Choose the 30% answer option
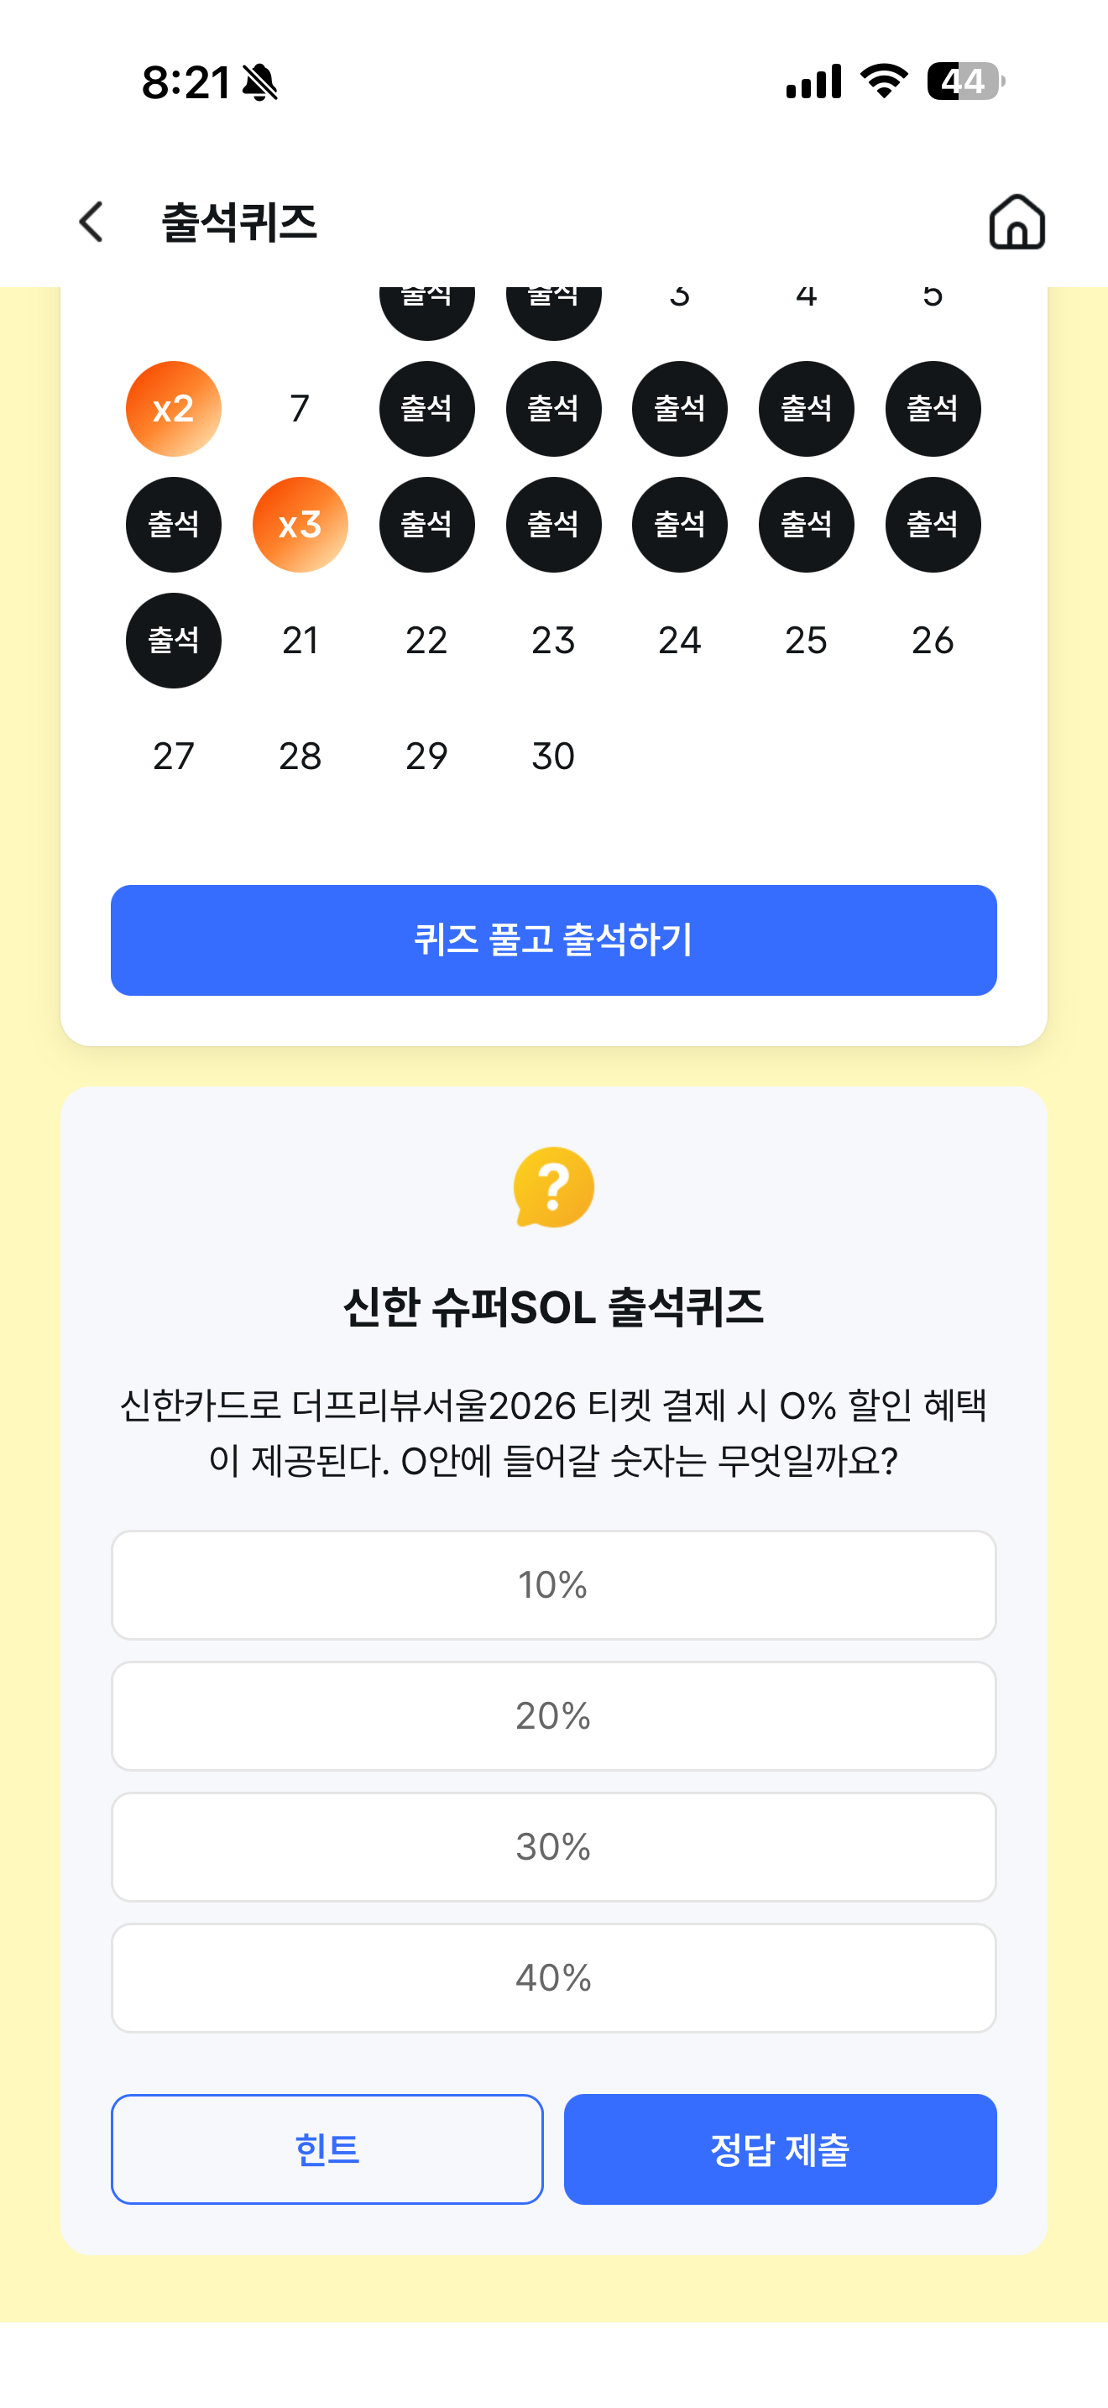Image resolution: width=1108 pixels, height=2408 pixels. tap(554, 1846)
